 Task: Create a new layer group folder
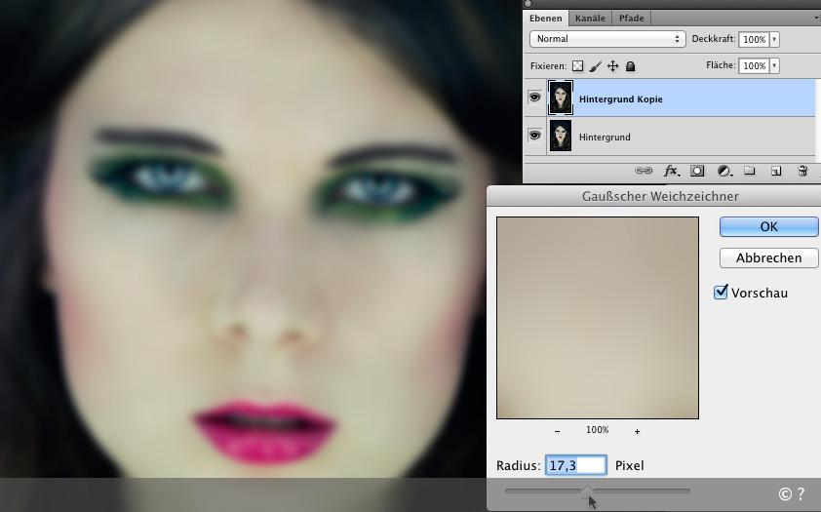(x=750, y=171)
